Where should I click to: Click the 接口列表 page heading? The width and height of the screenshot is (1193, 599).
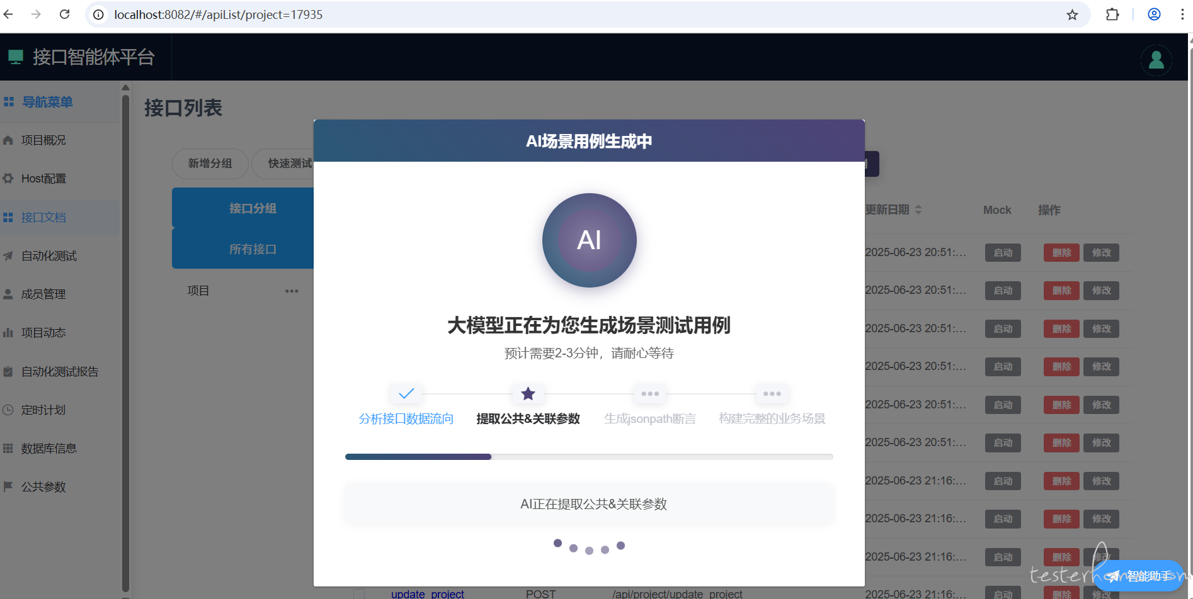tap(183, 108)
